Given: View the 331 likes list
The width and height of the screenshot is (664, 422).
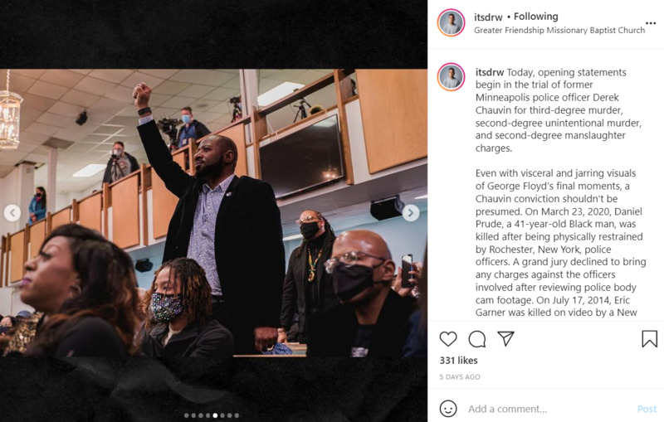Looking at the screenshot, I should click(x=456, y=361).
